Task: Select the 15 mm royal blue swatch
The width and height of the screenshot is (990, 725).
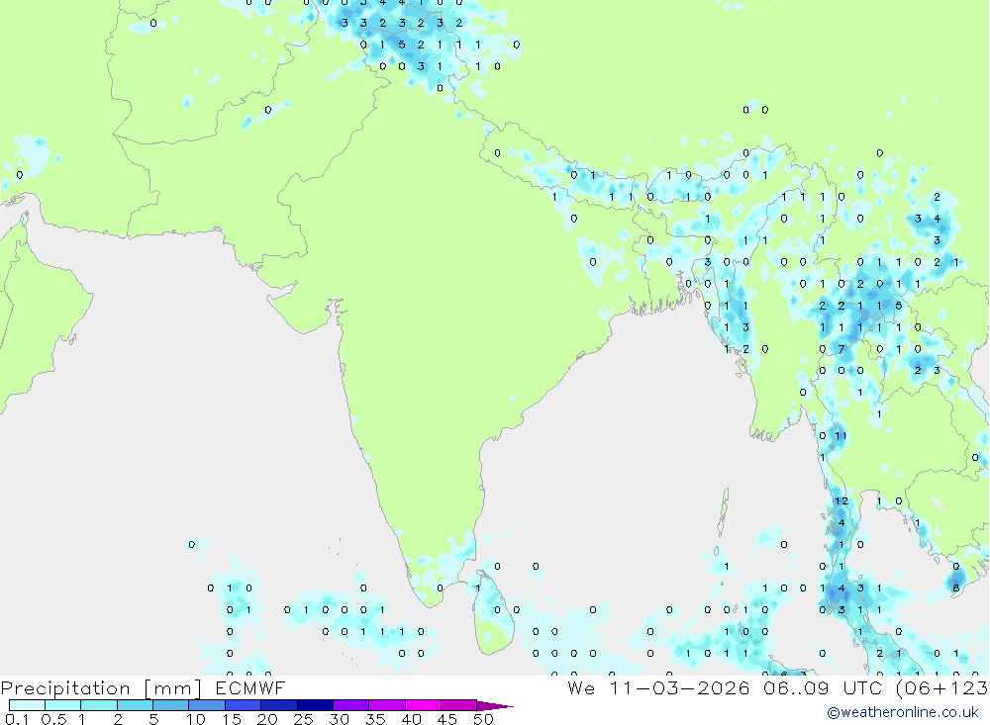Action: pyautogui.click(x=243, y=705)
